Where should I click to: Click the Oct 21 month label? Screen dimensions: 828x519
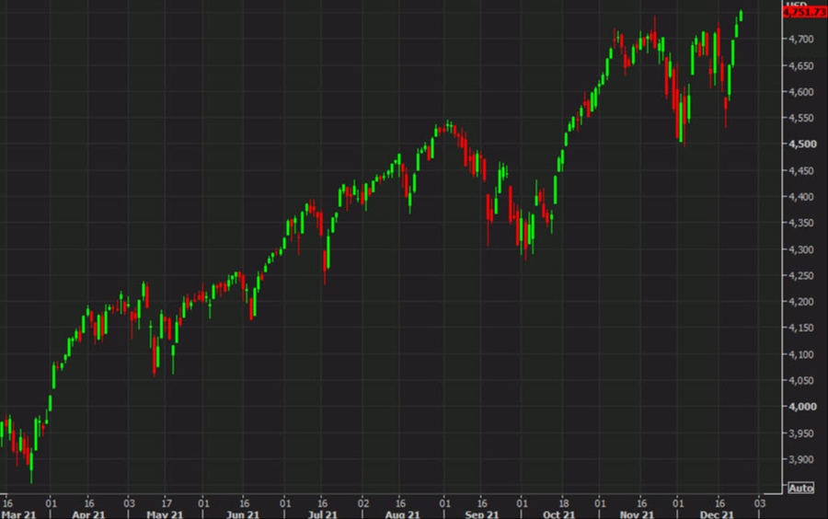coord(559,513)
